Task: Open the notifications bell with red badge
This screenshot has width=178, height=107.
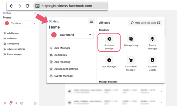Action: click(11, 103)
